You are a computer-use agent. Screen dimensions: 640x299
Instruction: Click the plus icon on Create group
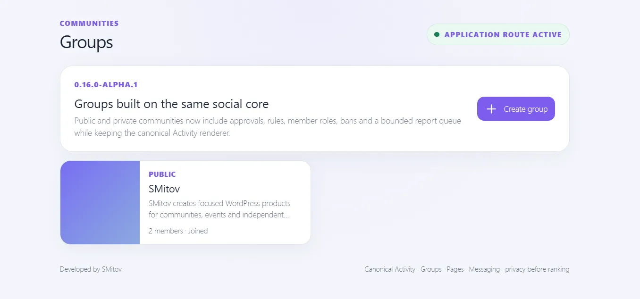click(x=491, y=109)
